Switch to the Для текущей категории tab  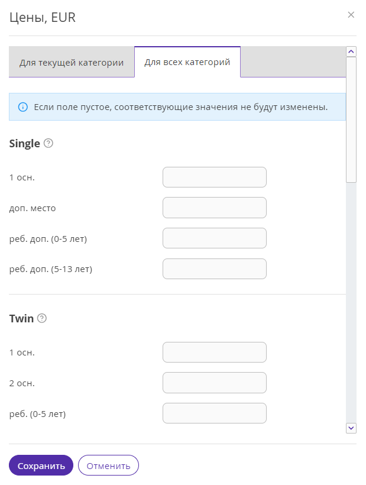coord(72,63)
